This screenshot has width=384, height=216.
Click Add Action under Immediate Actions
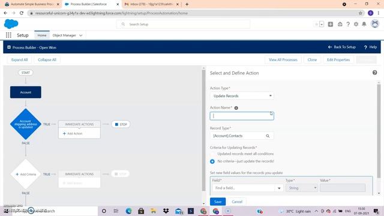[73, 133]
